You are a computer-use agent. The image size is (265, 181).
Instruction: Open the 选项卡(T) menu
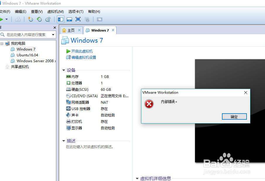click(76, 12)
